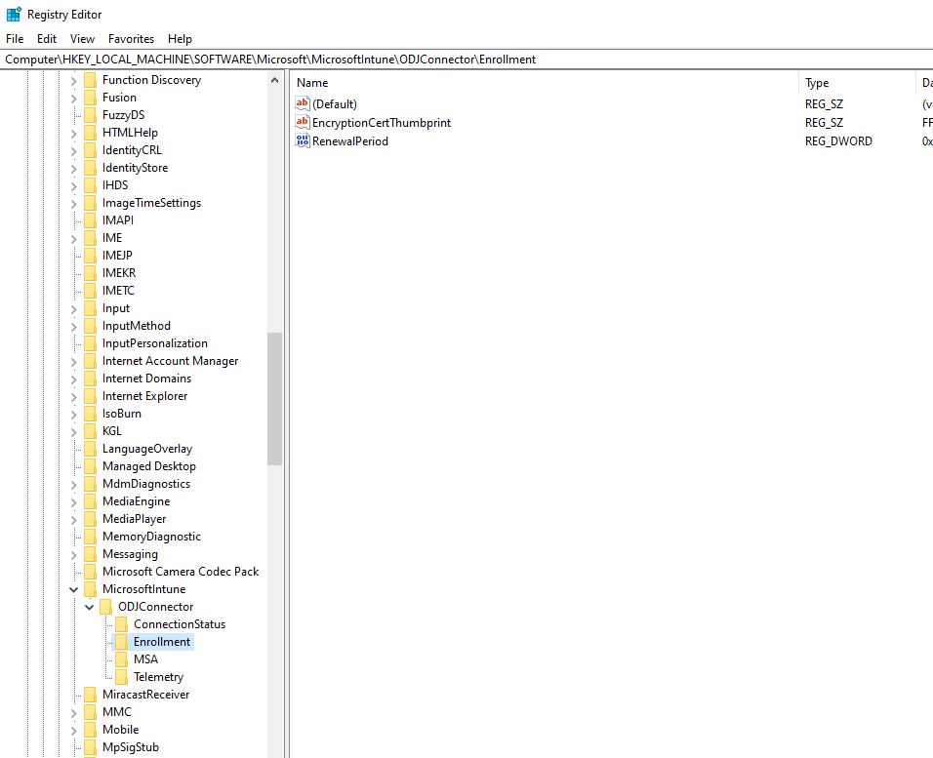
Task: Select the LanguageOverlay key
Action: (147, 449)
